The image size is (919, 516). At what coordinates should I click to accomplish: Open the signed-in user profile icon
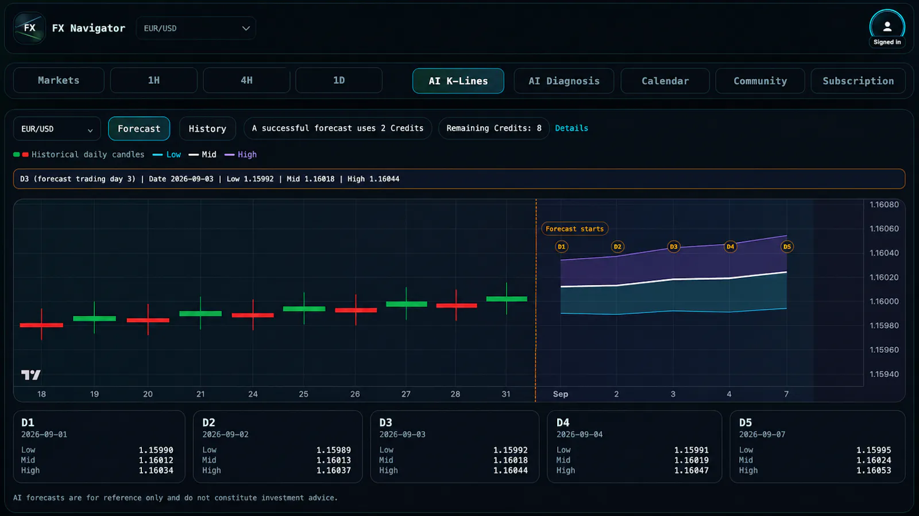click(x=887, y=26)
